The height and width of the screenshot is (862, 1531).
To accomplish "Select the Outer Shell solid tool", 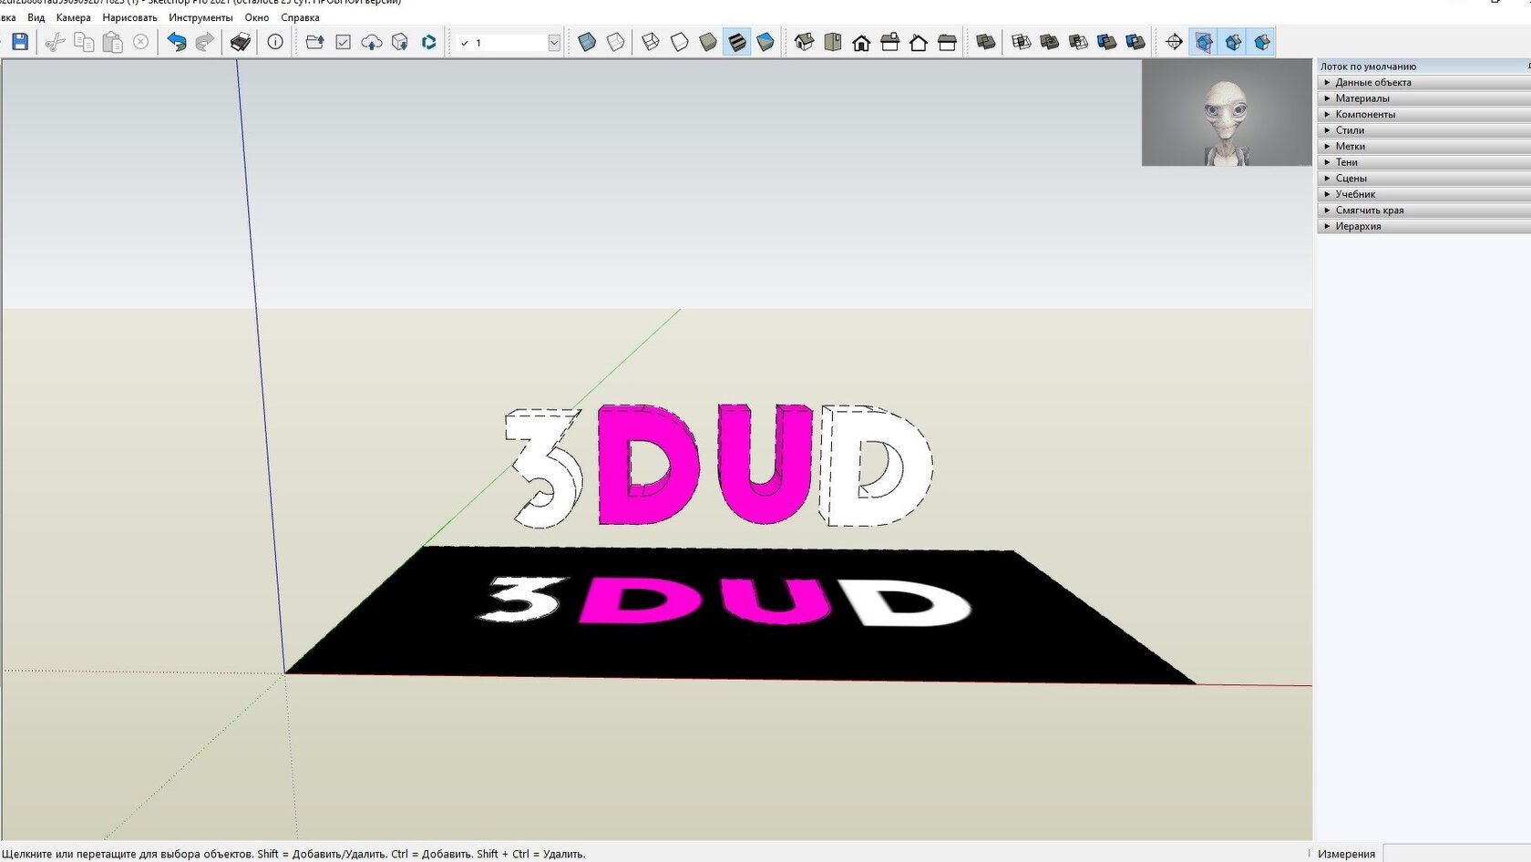I will pos(985,42).
